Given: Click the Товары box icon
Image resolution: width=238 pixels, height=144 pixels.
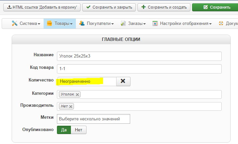Looking at the screenshot, I should 50,24.
